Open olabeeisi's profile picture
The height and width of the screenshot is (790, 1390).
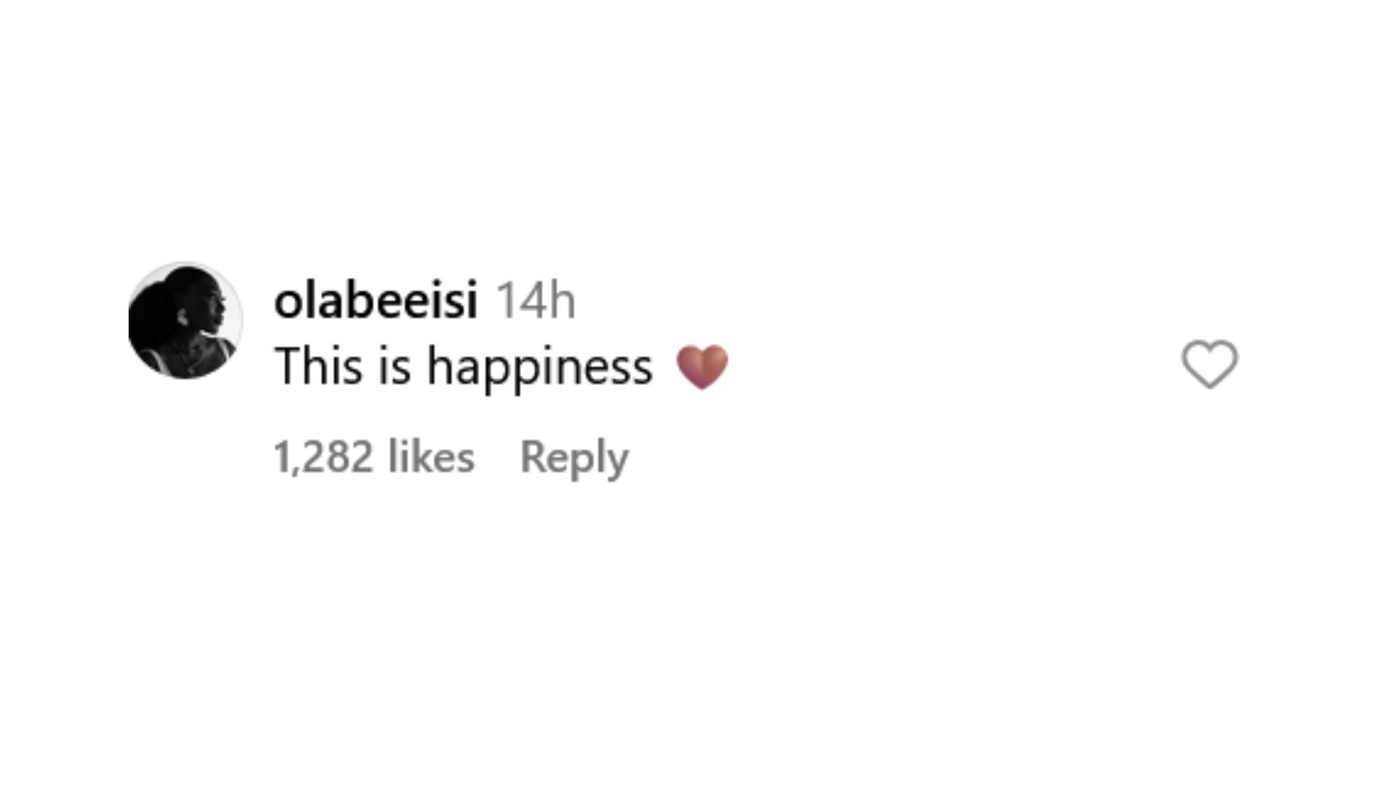point(185,321)
